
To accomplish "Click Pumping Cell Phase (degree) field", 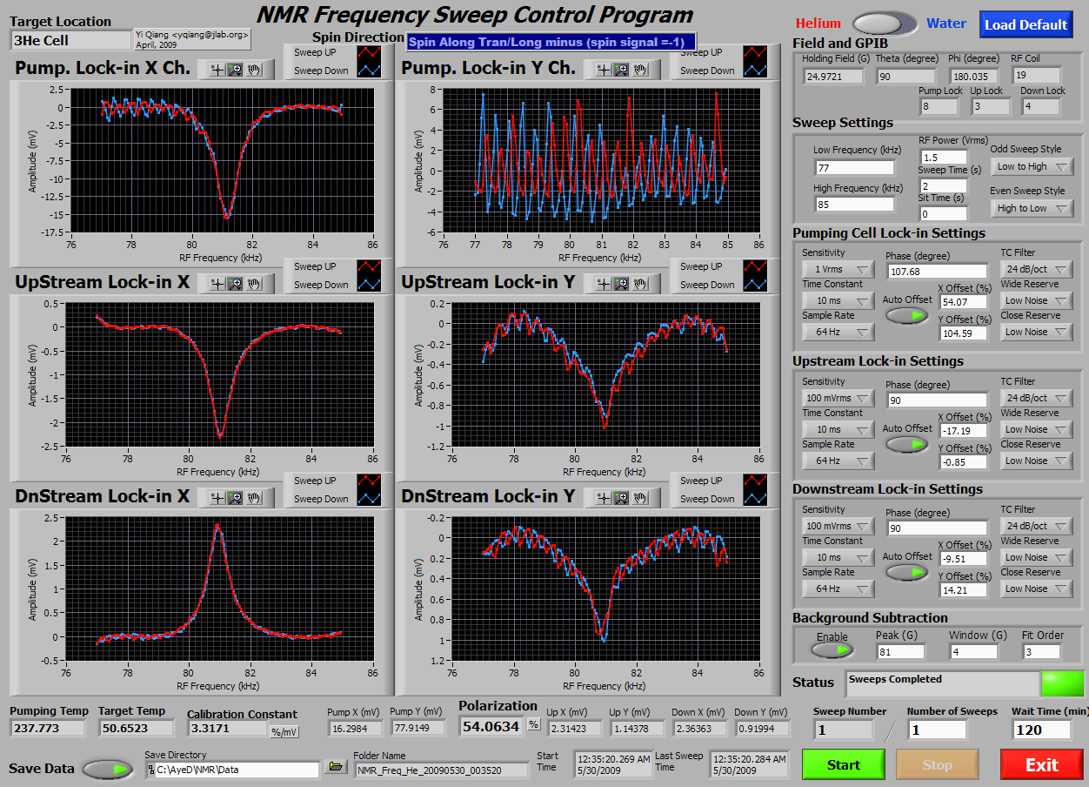I will click(937, 272).
